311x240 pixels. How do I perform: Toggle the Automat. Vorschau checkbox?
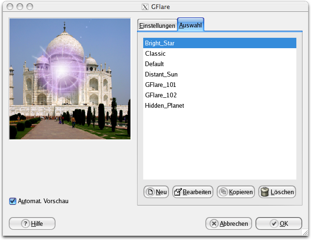pos(13,201)
